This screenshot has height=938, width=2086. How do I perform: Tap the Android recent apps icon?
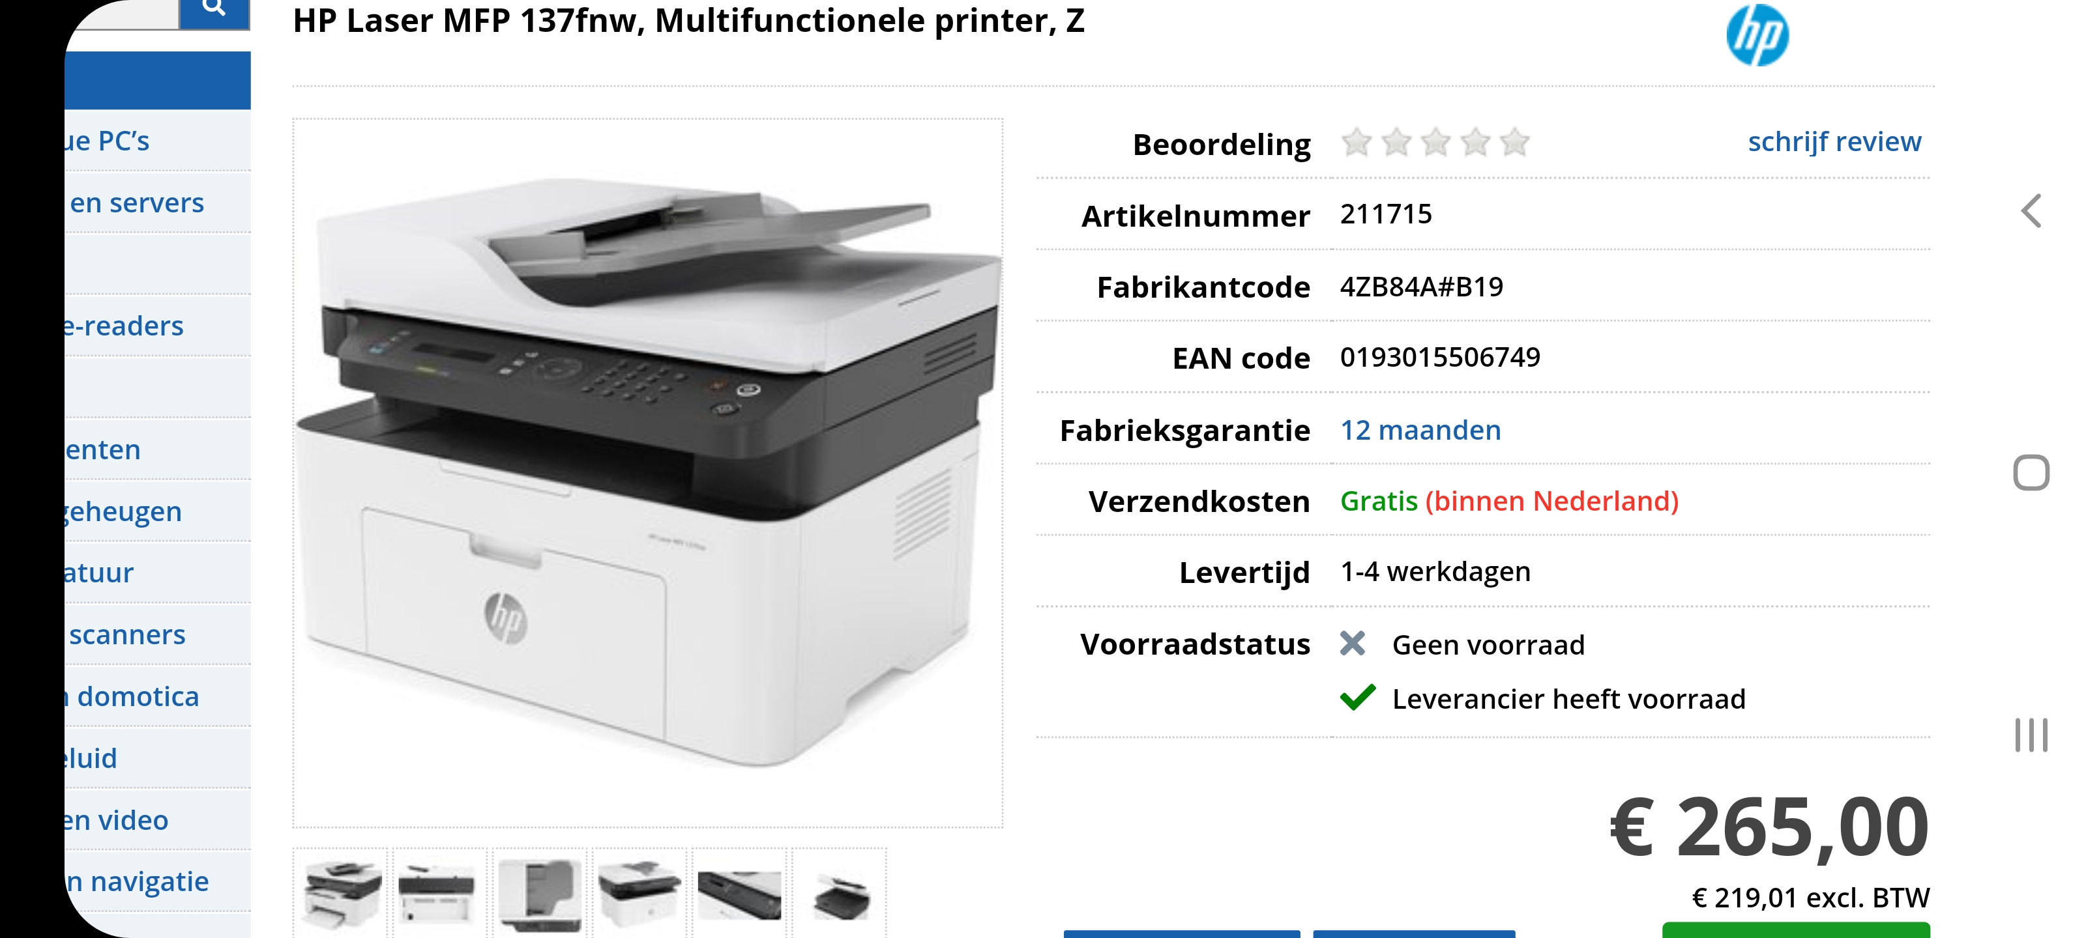(x=2031, y=735)
